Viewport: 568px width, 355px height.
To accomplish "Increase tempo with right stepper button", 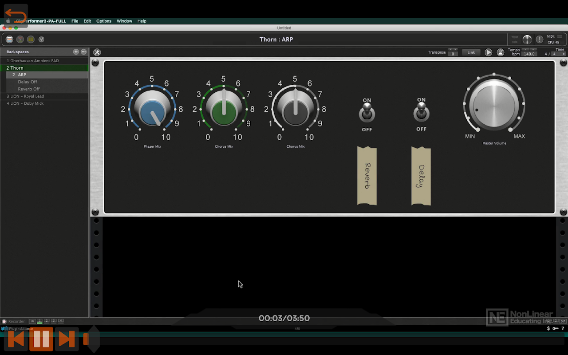I will [533, 49].
